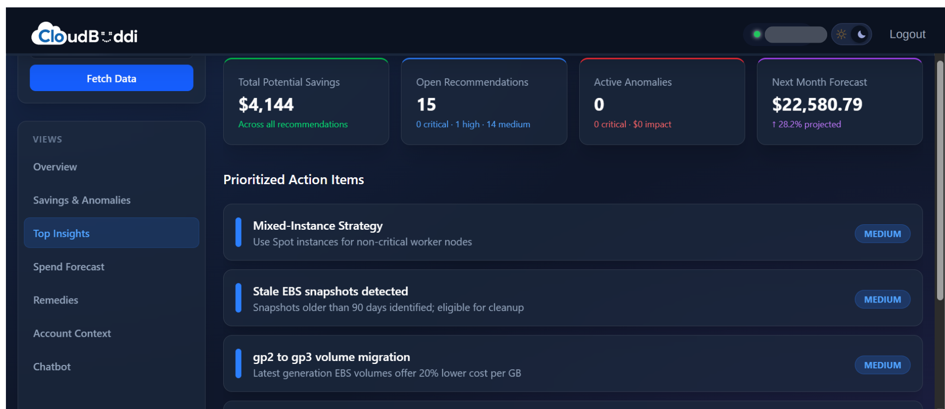Click the "Prioritized Action Items" heading
The height and width of the screenshot is (409, 945).
pyautogui.click(x=294, y=180)
